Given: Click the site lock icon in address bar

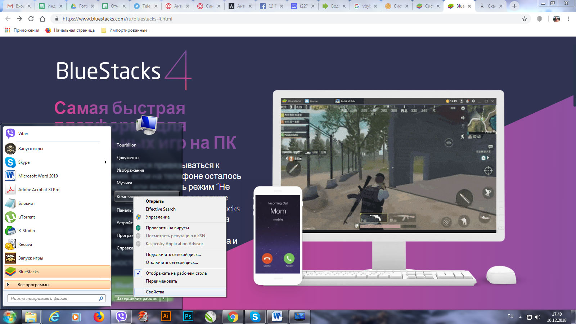Looking at the screenshot, I should (x=57, y=19).
